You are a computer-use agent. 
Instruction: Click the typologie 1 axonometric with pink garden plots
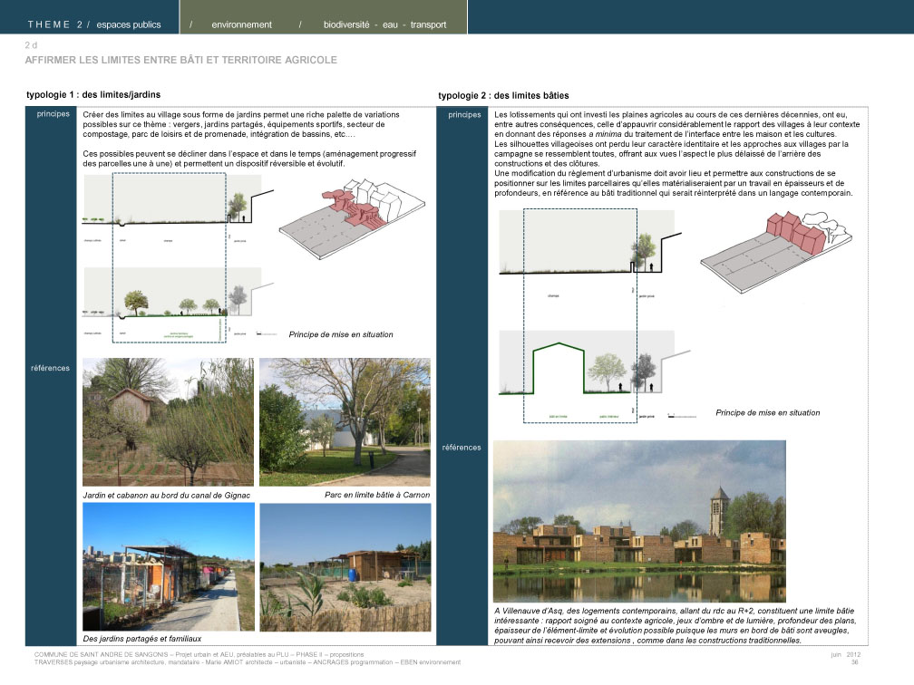[x=352, y=217]
